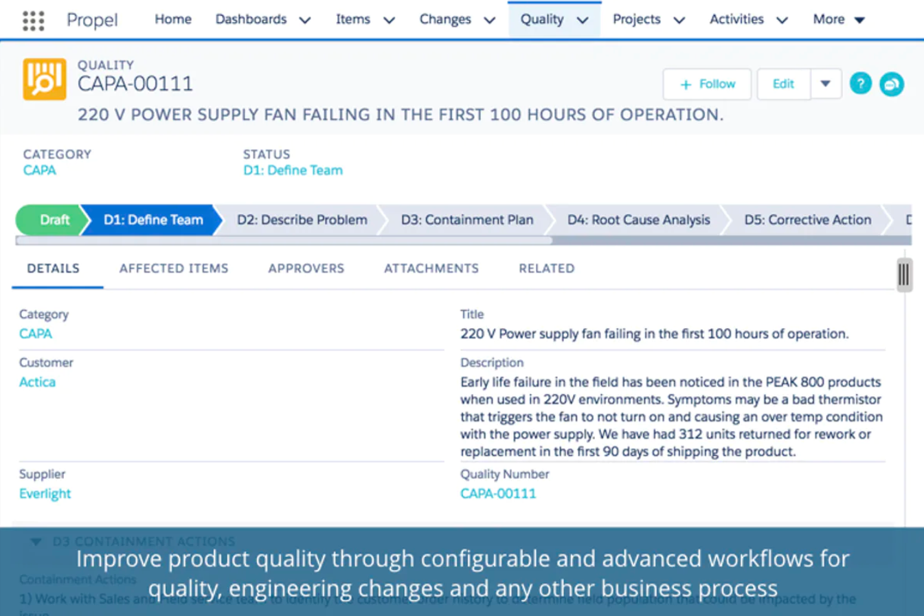Image resolution: width=924 pixels, height=616 pixels.
Task: Open the help question mark icon
Action: click(x=860, y=84)
